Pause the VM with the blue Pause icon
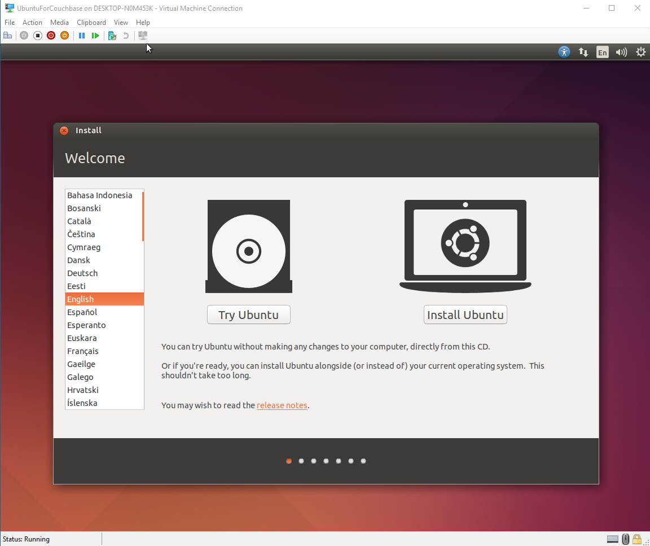The width and height of the screenshot is (650, 546). (82, 35)
